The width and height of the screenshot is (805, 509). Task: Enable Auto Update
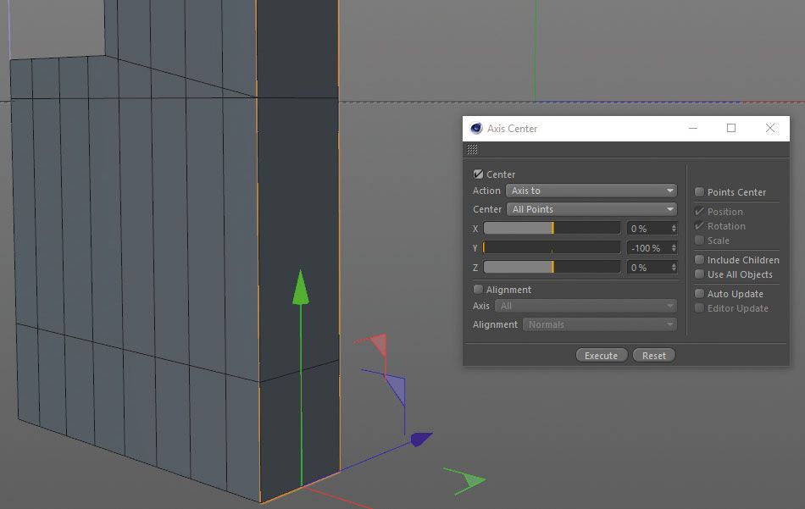[x=697, y=293]
